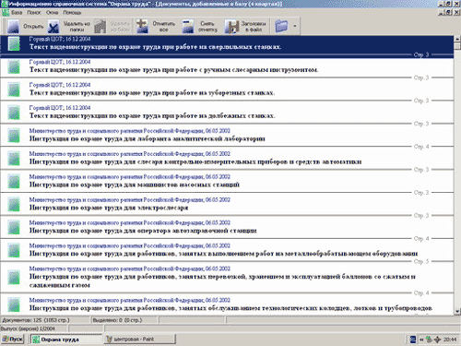Click the vertical scrollbar thumb
Viewport: 461px width, 346px height.
point(457,46)
